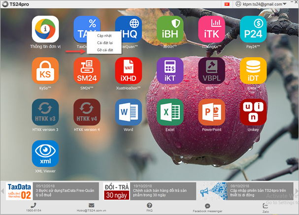Choose Cài đặt lại from context menu

click(104, 43)
